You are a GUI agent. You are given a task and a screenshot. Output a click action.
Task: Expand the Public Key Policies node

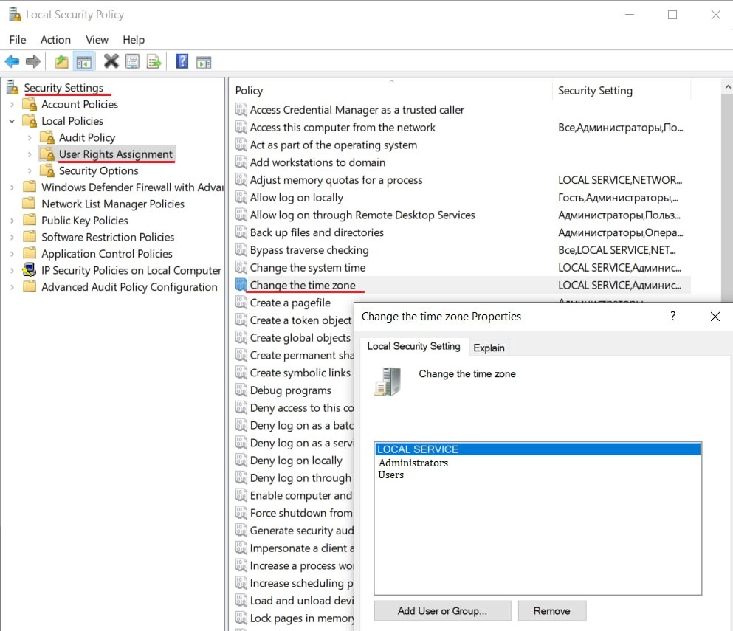12,221
